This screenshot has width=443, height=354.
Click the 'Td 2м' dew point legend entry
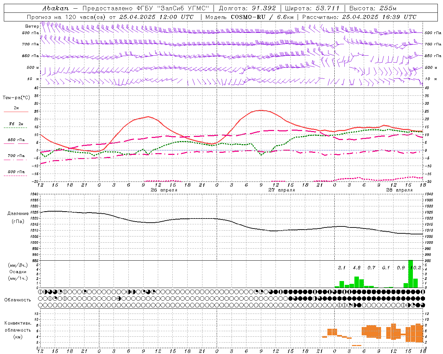pos(16,124)
